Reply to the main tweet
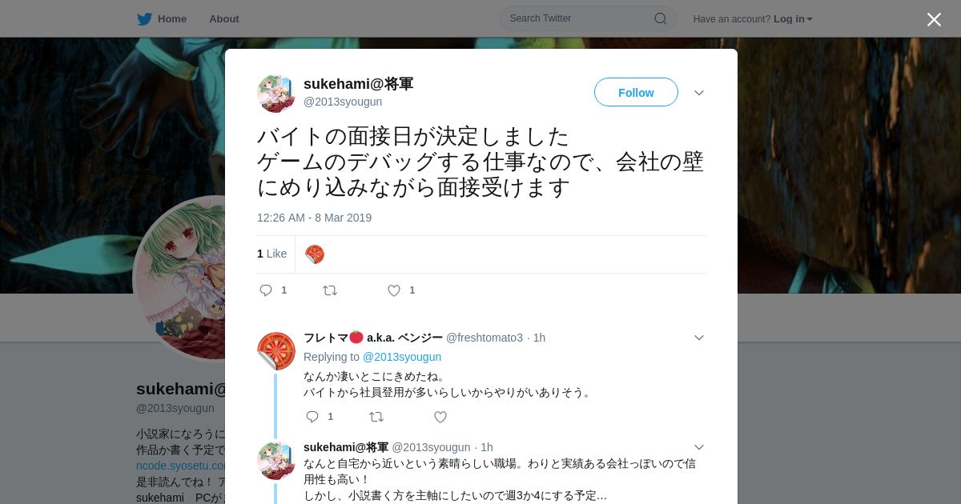 [266, 290]
